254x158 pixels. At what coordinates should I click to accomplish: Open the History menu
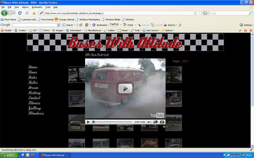pos(25,7)
